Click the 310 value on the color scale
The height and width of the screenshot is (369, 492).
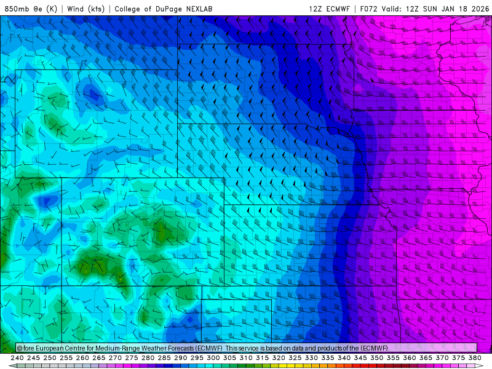[x=245, y=358]
